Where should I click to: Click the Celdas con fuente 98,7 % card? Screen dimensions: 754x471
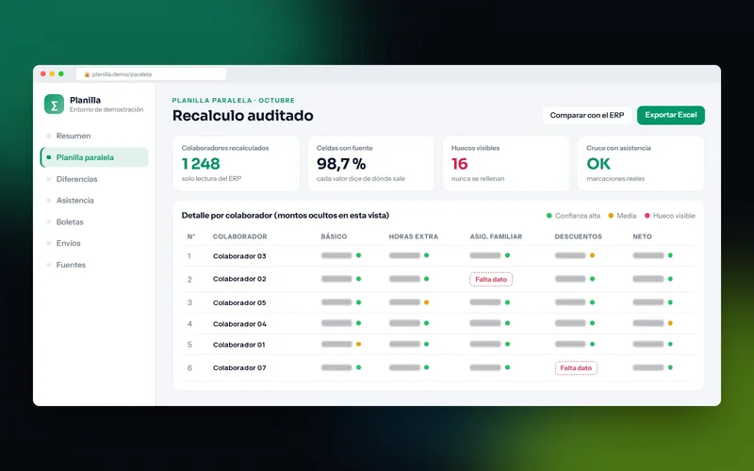[371, 163]
